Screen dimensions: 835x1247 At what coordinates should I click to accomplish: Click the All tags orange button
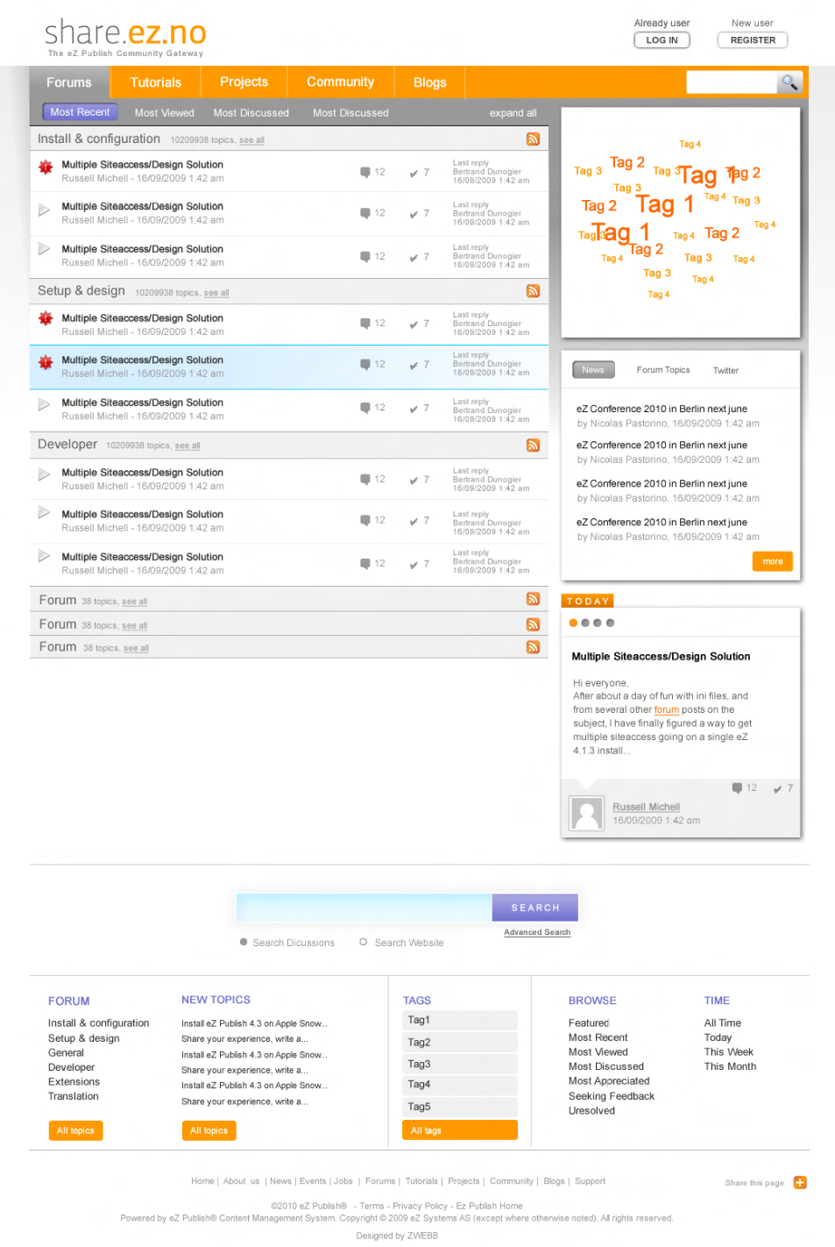pyautogui.click(x=459, y=1130)
